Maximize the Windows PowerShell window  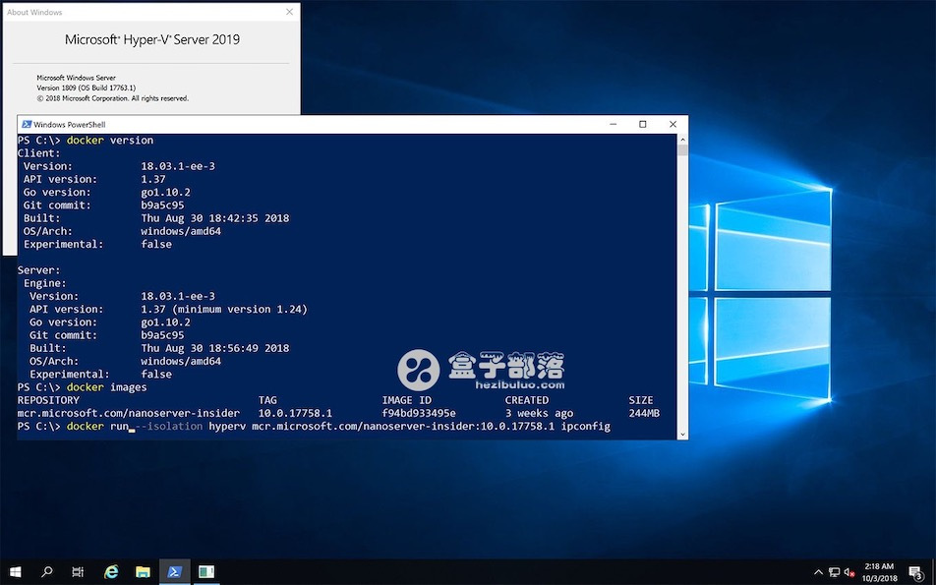click(x=643, y=124)
